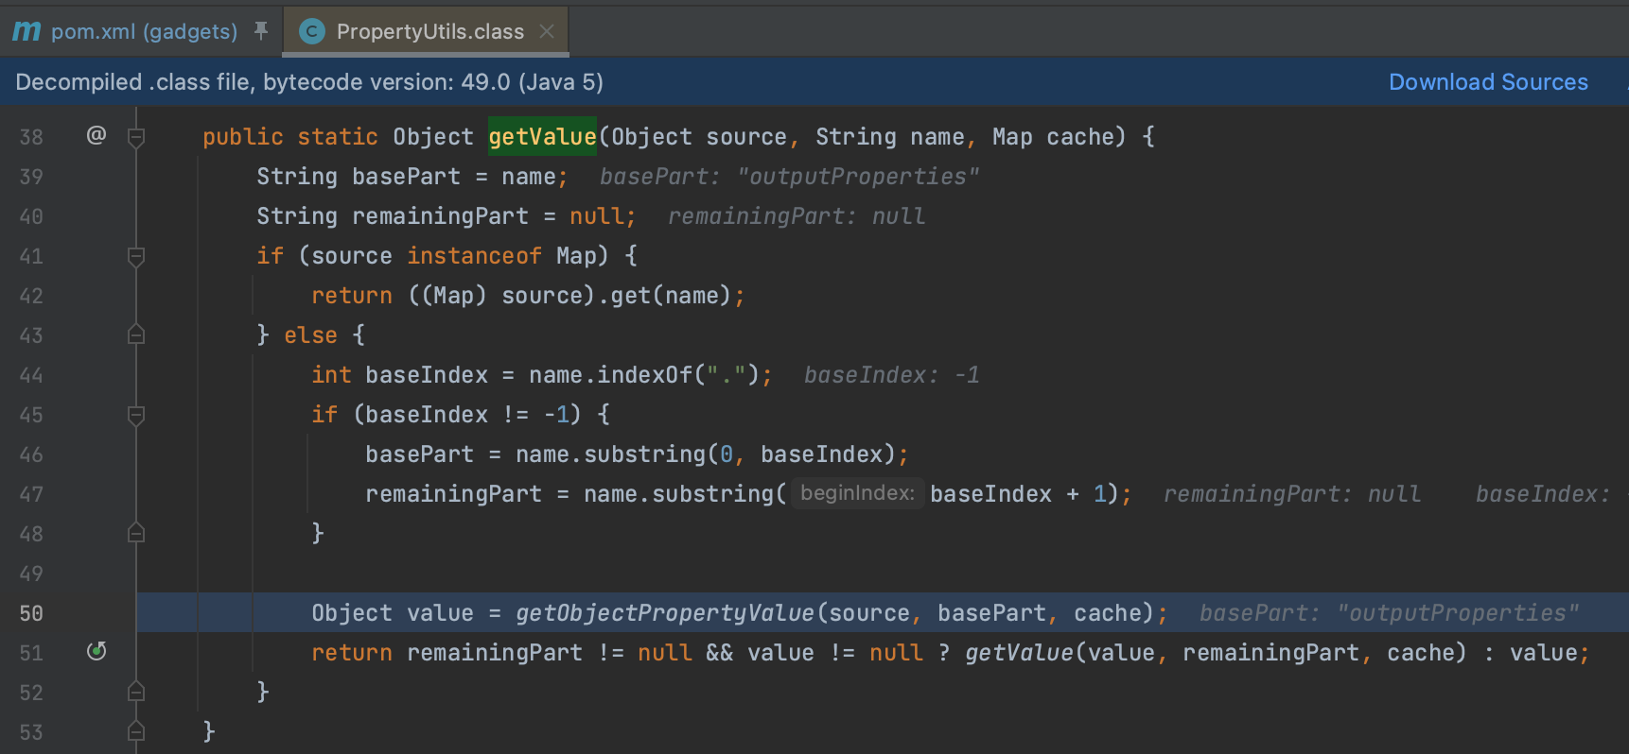Close the PropertyUtils.class tab

pyautogui.click(x=547, y=31)
